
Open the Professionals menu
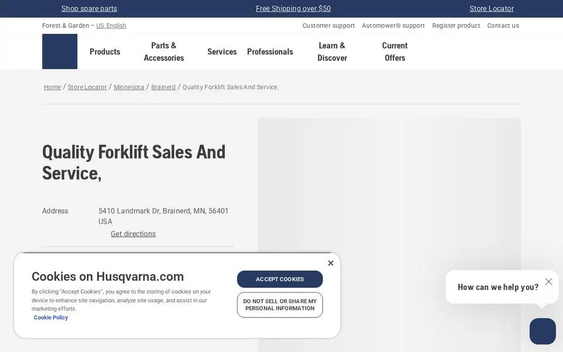(x=270, y=52)
